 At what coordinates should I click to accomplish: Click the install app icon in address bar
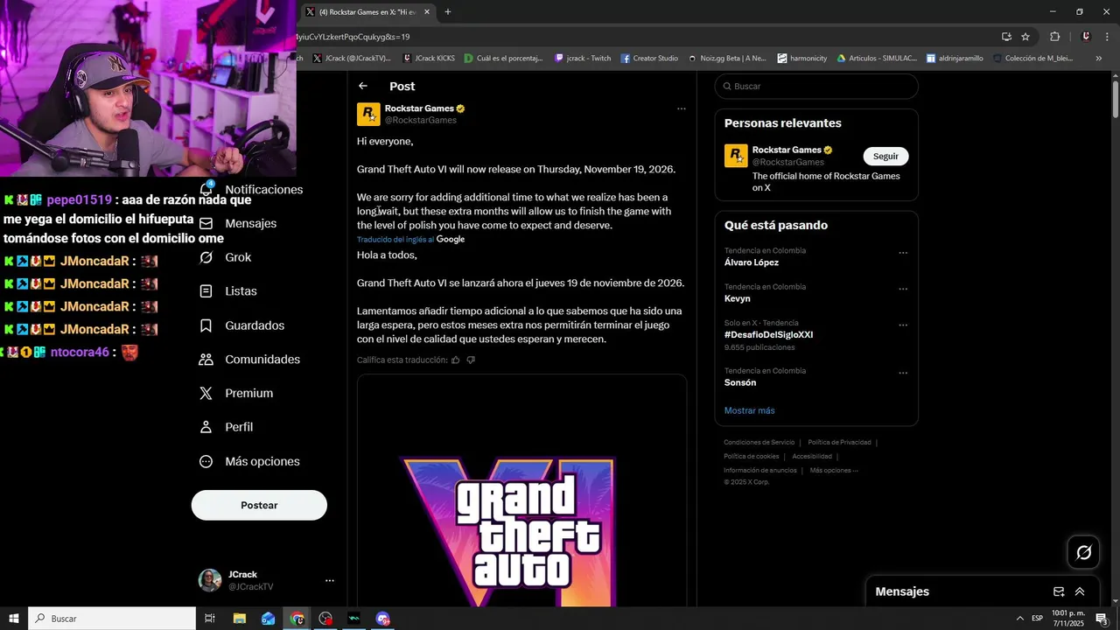point(1006,37)
